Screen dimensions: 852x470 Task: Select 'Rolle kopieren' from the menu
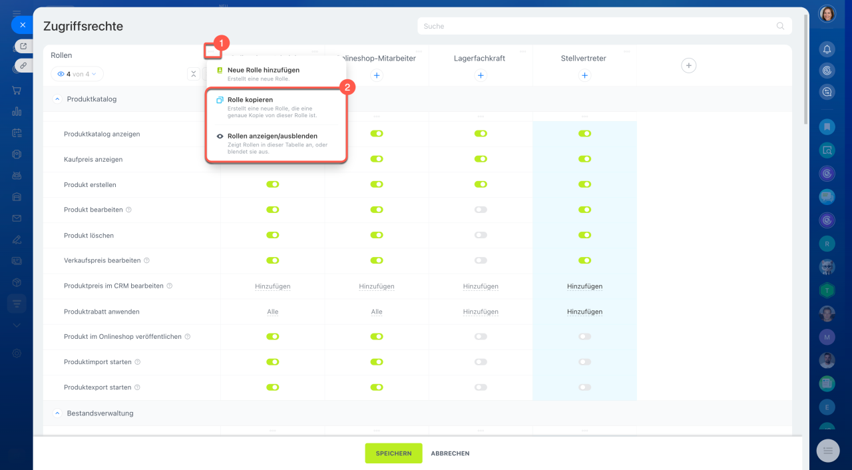tap(250, 100)
